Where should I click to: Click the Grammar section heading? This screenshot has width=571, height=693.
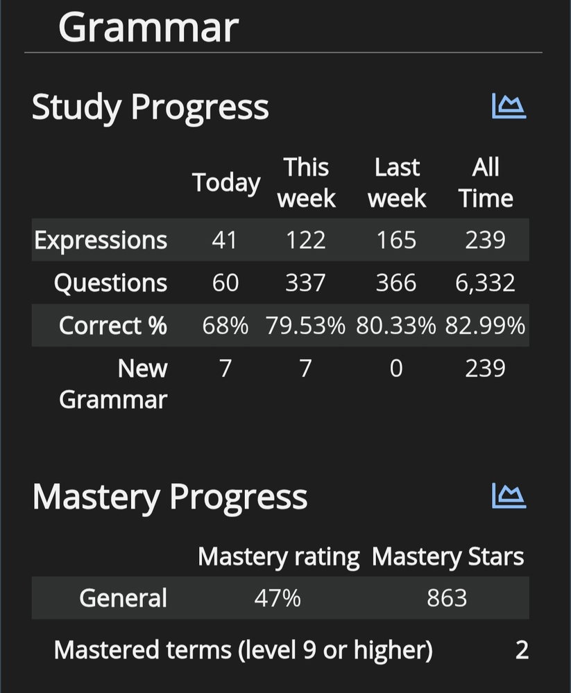[x=148, y=28]
